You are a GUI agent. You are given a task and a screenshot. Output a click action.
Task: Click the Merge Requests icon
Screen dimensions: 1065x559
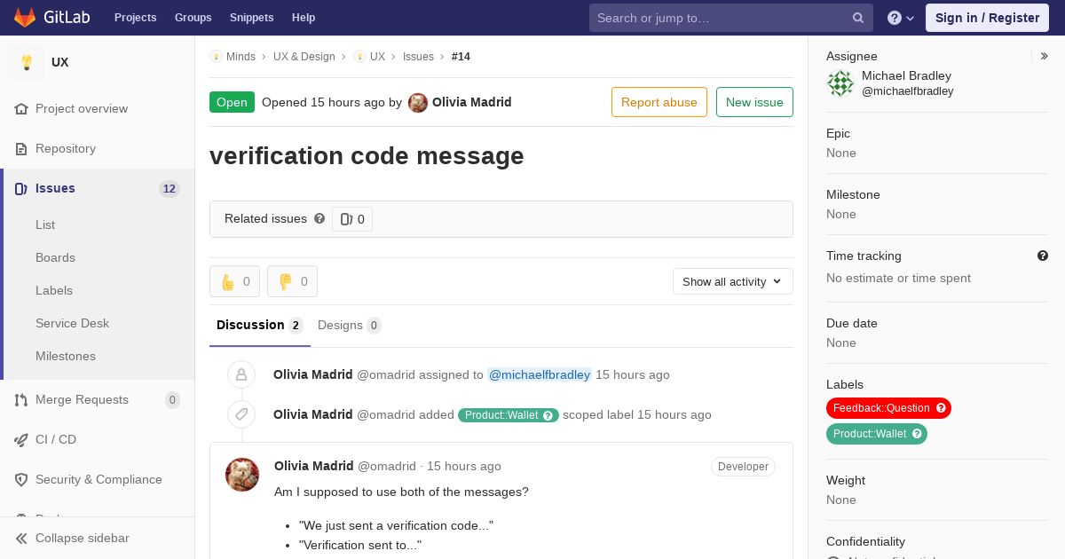tap(21, 399)
